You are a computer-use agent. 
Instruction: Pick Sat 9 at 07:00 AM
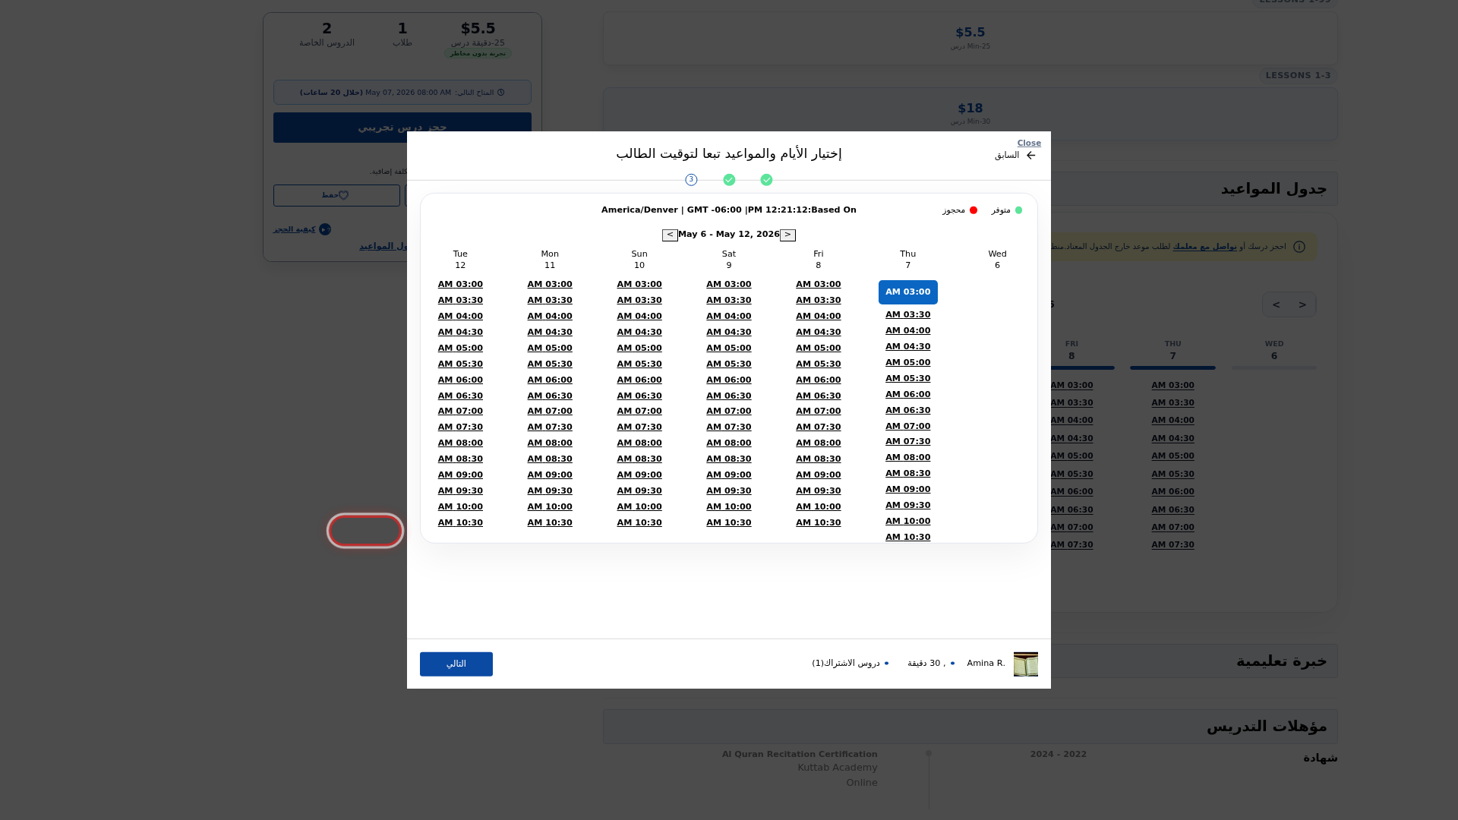click(x=729, y=412)
